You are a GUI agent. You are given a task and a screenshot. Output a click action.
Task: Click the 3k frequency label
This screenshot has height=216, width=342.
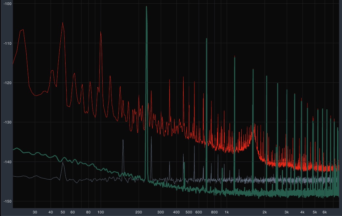tap(287, 212)
